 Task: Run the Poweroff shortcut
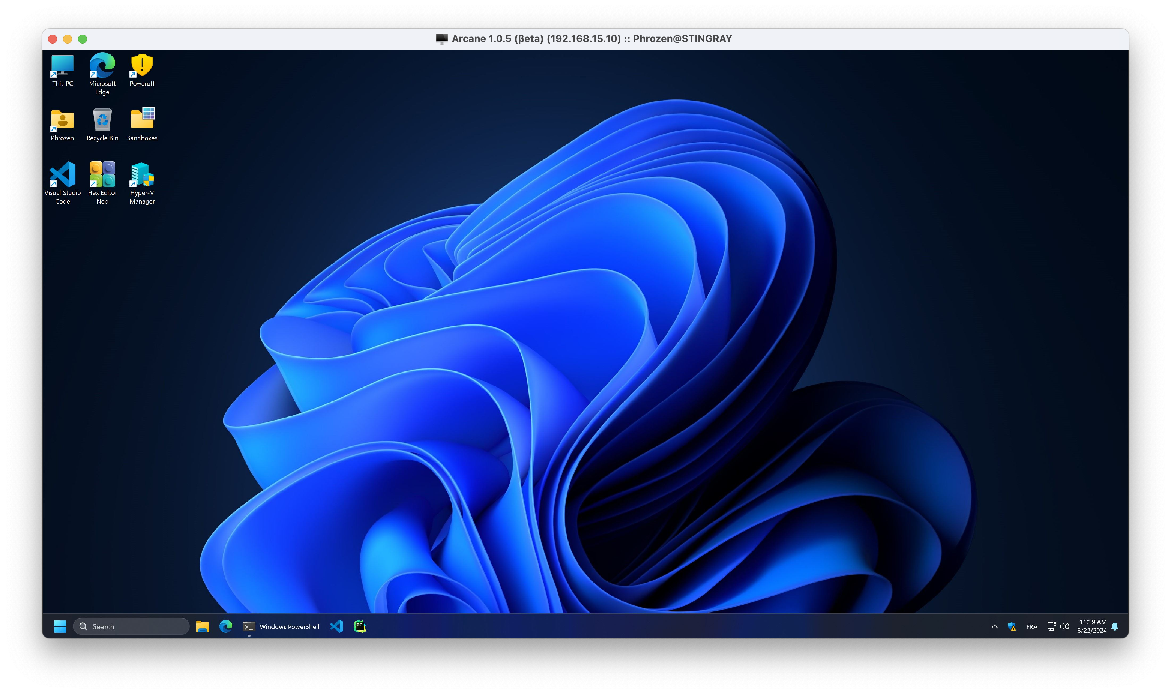(141, 66)
